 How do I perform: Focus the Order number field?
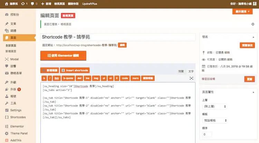(x=207, y=134)
